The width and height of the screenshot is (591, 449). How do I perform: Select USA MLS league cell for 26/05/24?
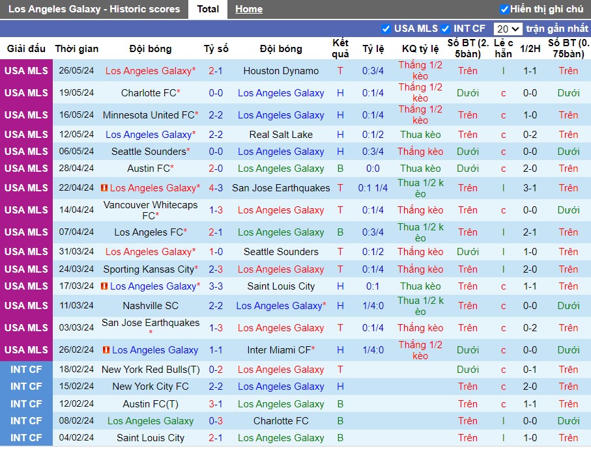[26, 71]
